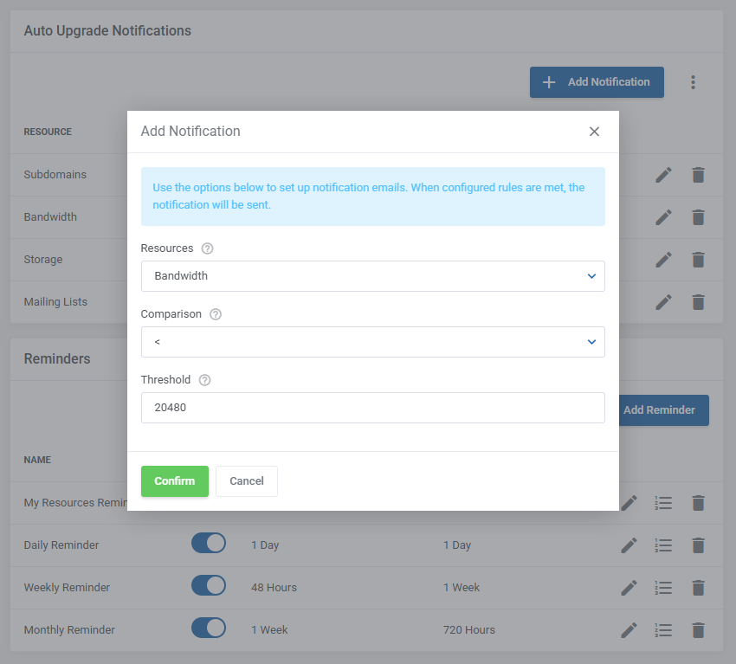Close the Add Notification dialog
The height and width of the screenshot is (664, 736).
pos(594,132)
